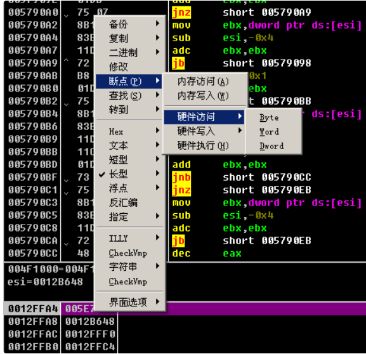
Task: Select the 断点 (P) menu entry
Action: coord(129,81)
